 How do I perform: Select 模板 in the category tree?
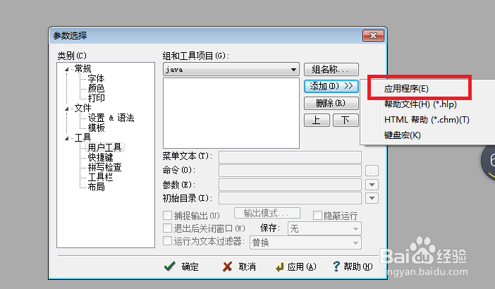pos(96,128)
